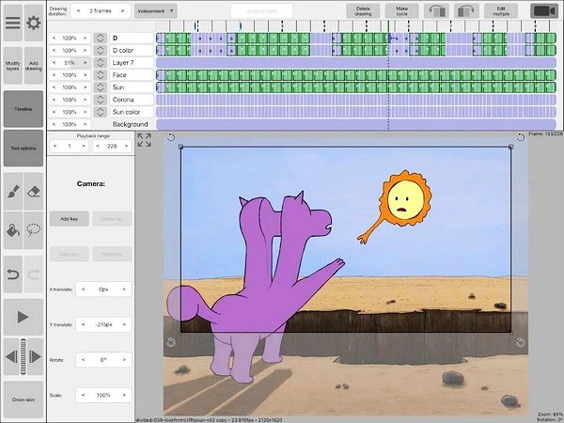The image size is (564, 423).
Task: Reorder the Face layer with its up-down arrows
Action: (x=101, y=75)
